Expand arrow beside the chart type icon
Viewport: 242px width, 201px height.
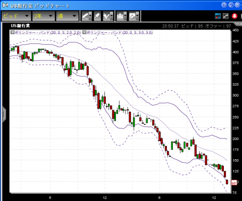tap(138, 16)
